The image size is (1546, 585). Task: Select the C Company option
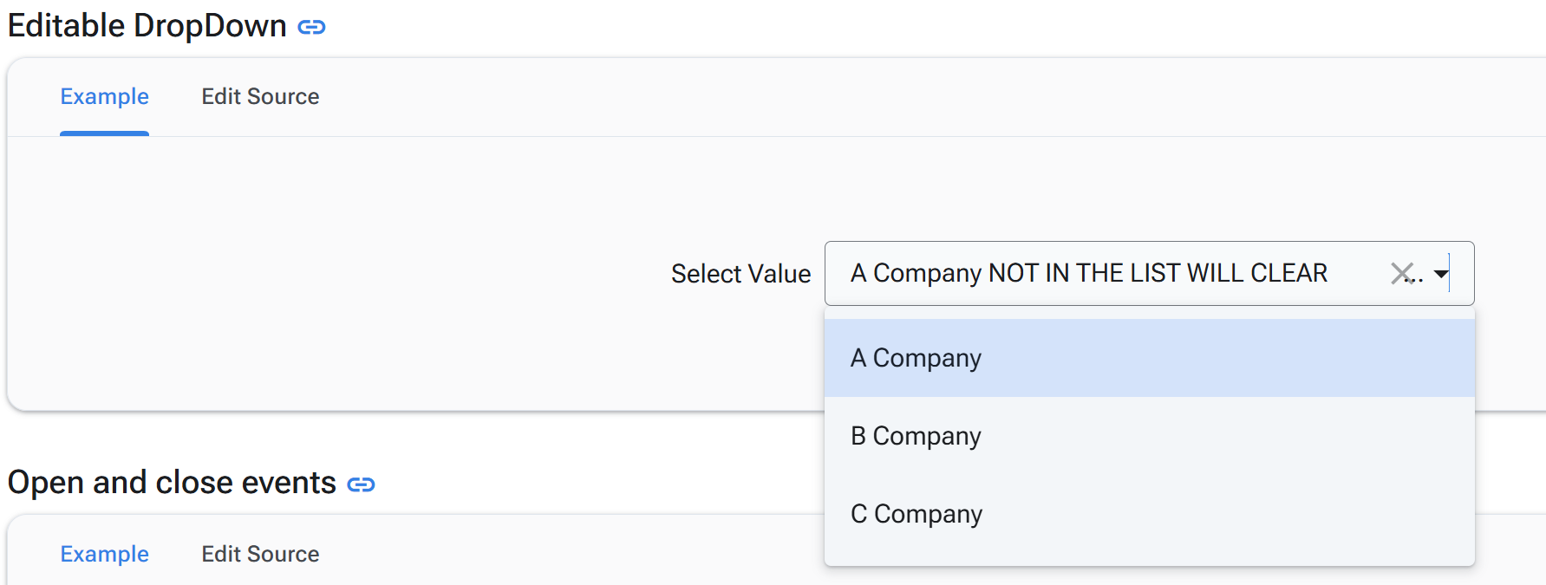click(x=916, y=513)
